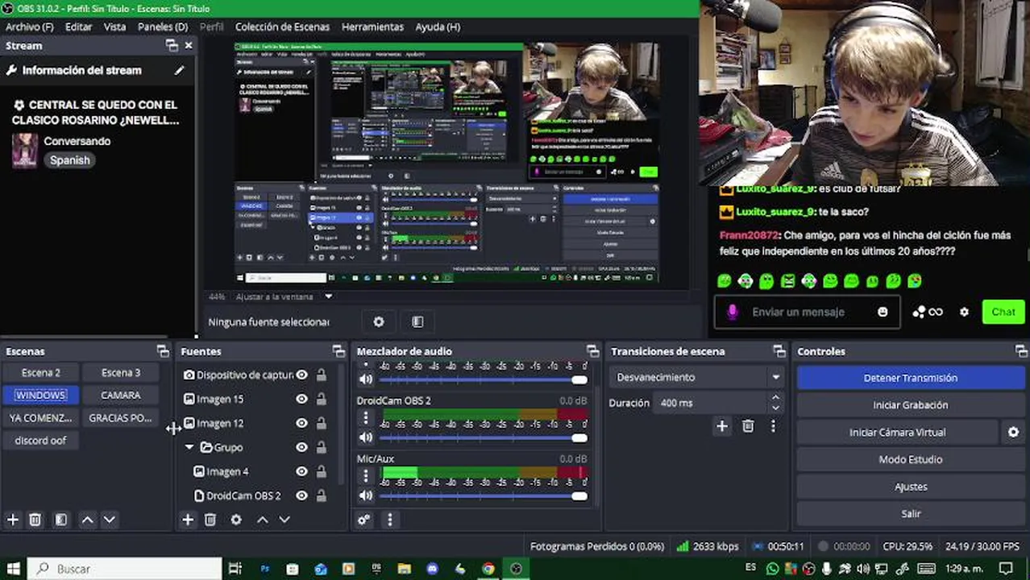Open source filters icon below the preview
This screenshot has height=580, width=1030.
[417, 321]
